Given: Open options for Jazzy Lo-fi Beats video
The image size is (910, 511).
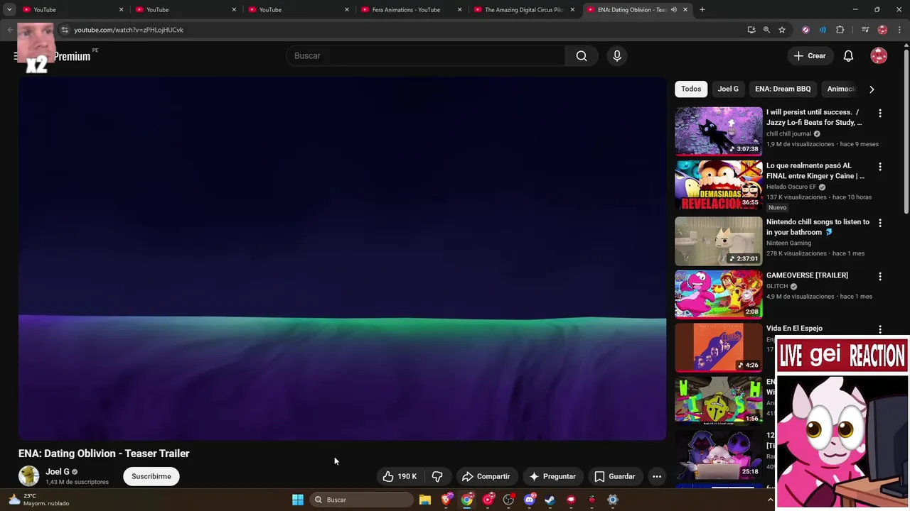Looking at the screenshot, I should point(880,114).
